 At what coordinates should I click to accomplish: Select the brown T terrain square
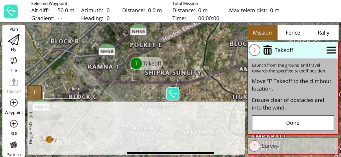pyautogui.click(x=34, y=92)
